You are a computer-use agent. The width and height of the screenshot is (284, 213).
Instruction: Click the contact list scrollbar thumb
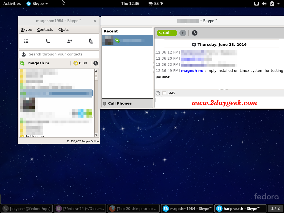pos(96,77)
